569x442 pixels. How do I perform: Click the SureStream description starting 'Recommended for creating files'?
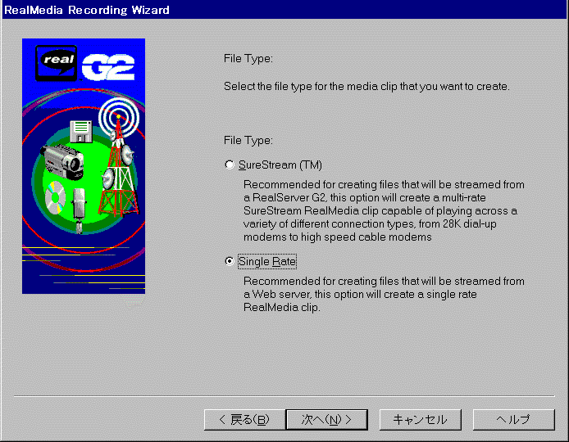pos(384,210)
